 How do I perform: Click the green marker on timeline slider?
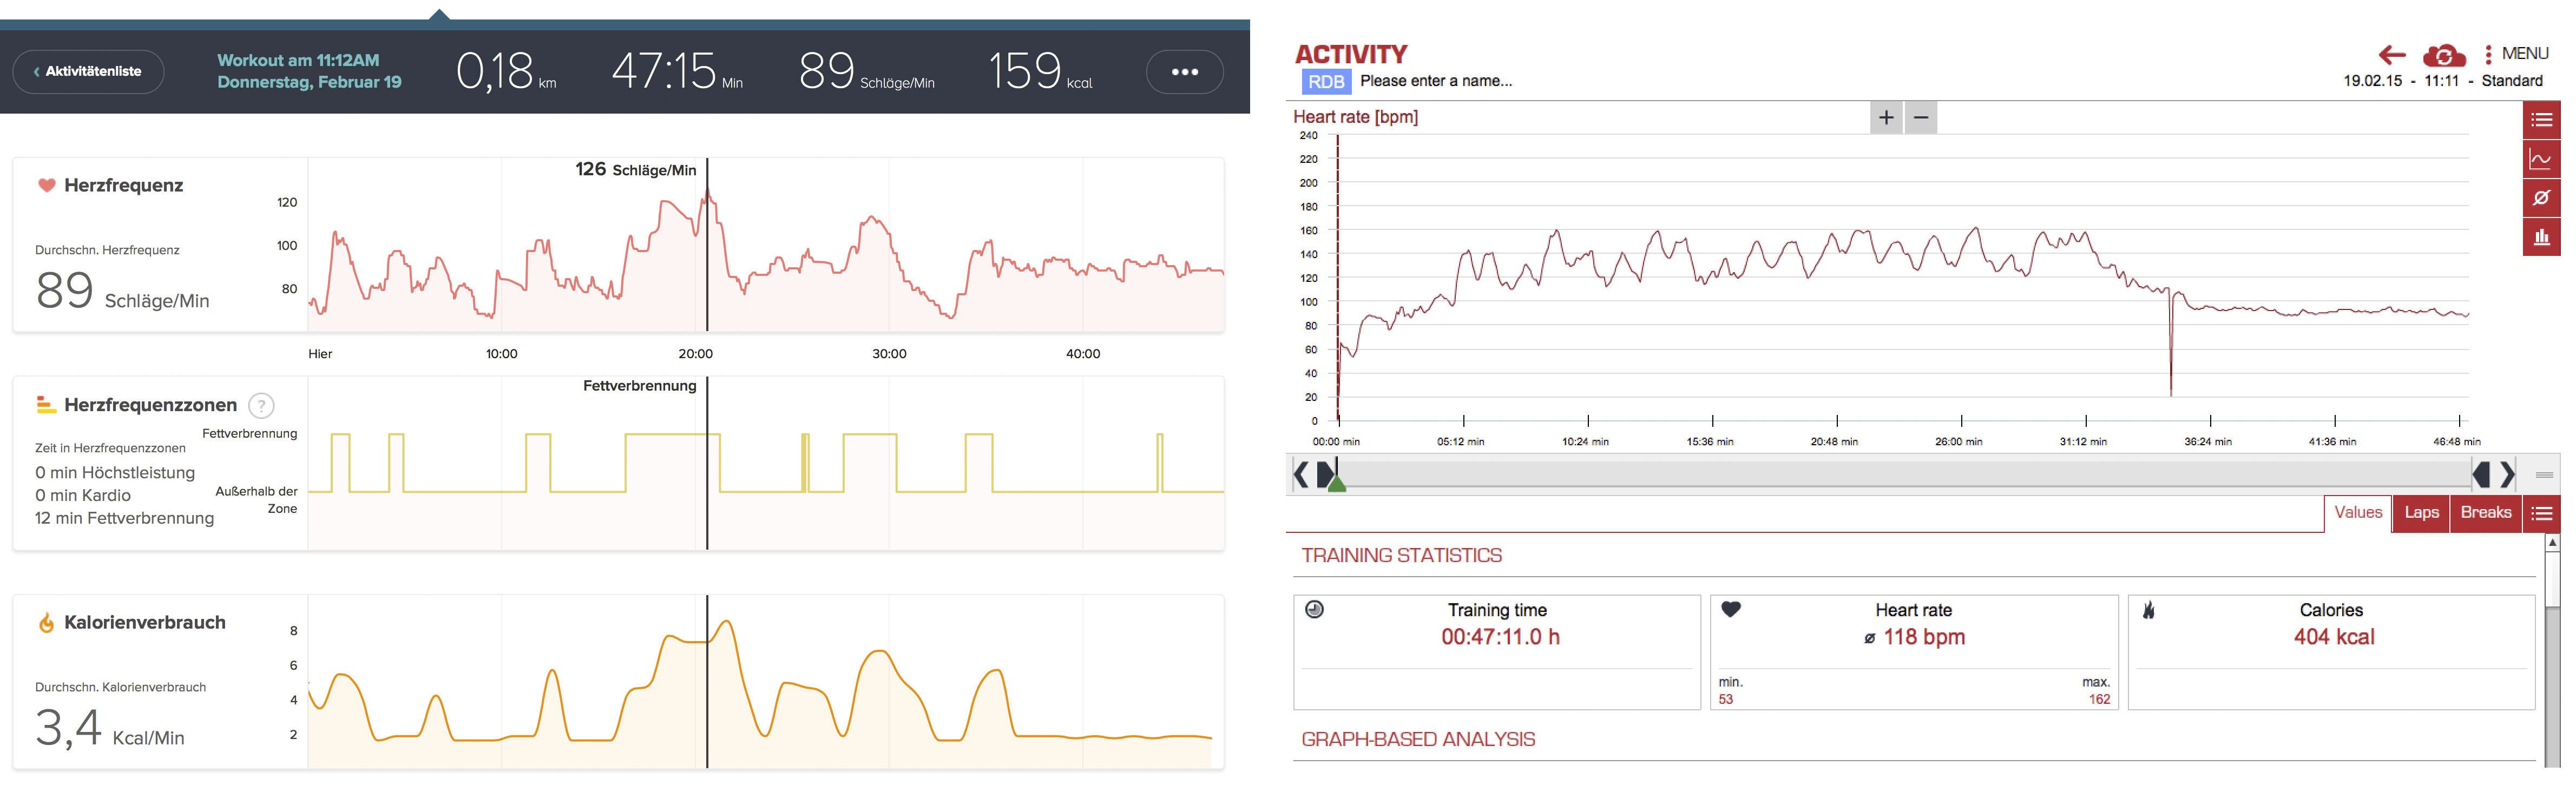click(1336, 483)
